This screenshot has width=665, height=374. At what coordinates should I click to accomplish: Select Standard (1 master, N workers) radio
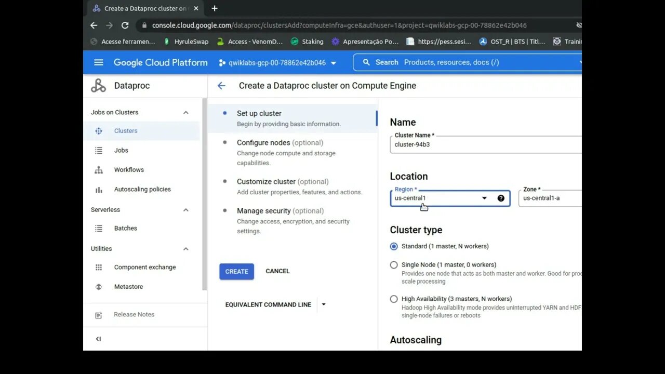[x=394, y=246]
